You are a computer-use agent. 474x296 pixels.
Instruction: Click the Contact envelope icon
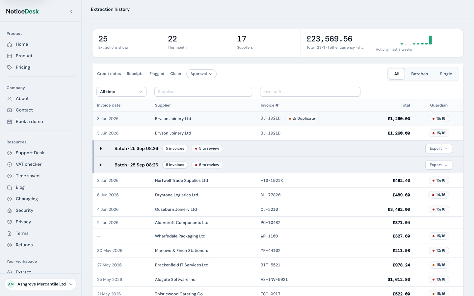click(x=10, y=110)
